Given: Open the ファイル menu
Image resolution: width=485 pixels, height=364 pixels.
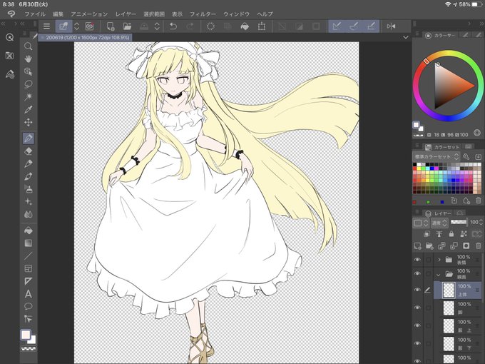Looking at the screenshot, I should (34, 14).
